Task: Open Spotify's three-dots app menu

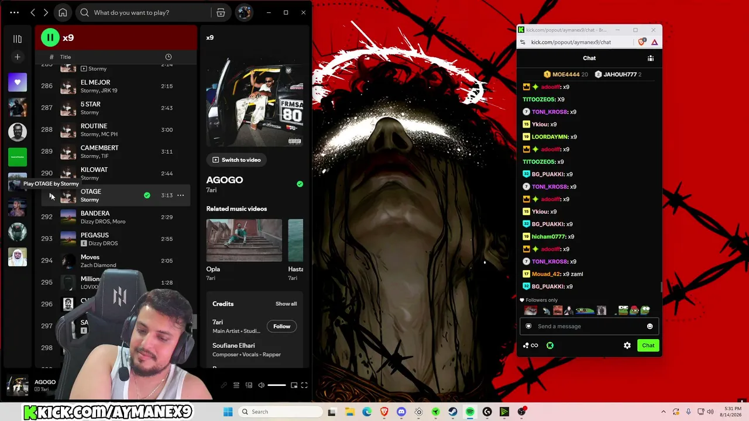Action: [x=15, y=12]
